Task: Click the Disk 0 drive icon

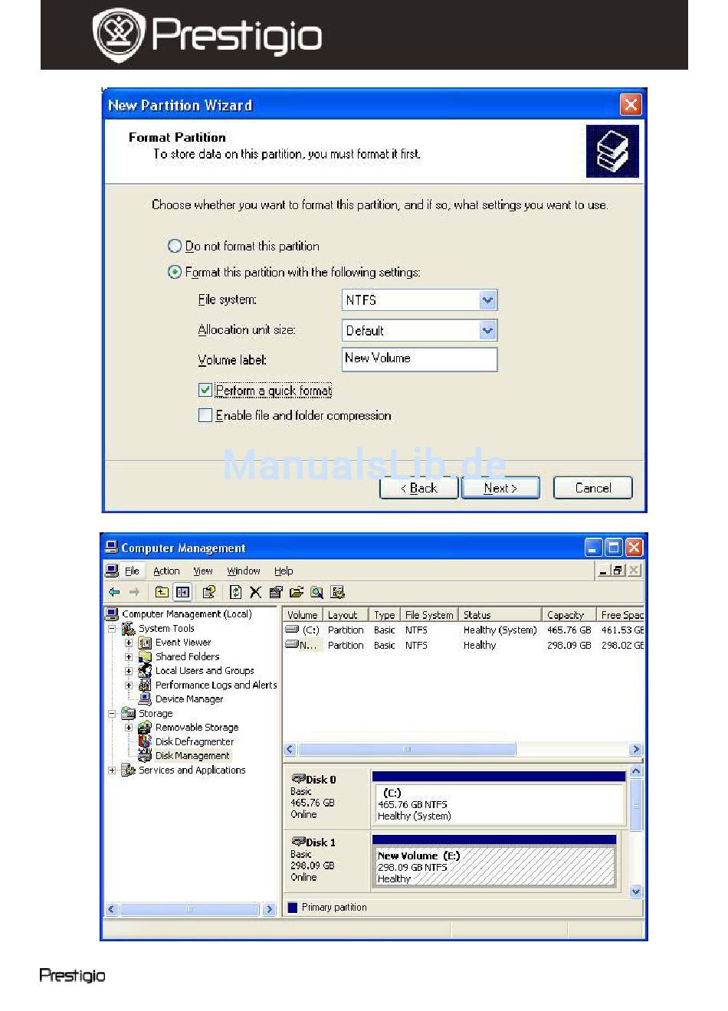Action: [x=298, y=779]
